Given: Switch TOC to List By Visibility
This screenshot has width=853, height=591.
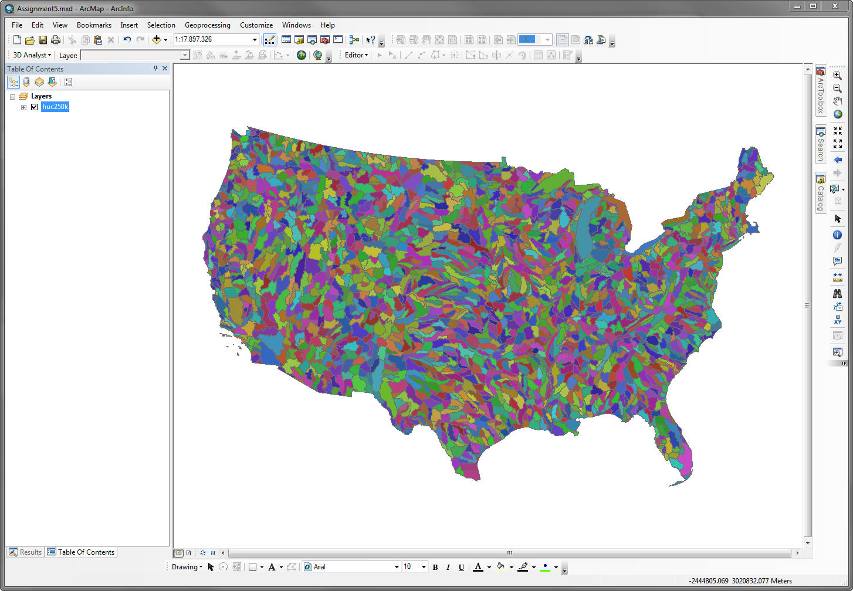Looking at the screenshot, I should point(39,82).
